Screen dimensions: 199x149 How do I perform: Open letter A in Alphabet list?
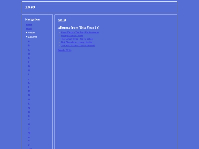pyautogui.click(x=29, y=41)
